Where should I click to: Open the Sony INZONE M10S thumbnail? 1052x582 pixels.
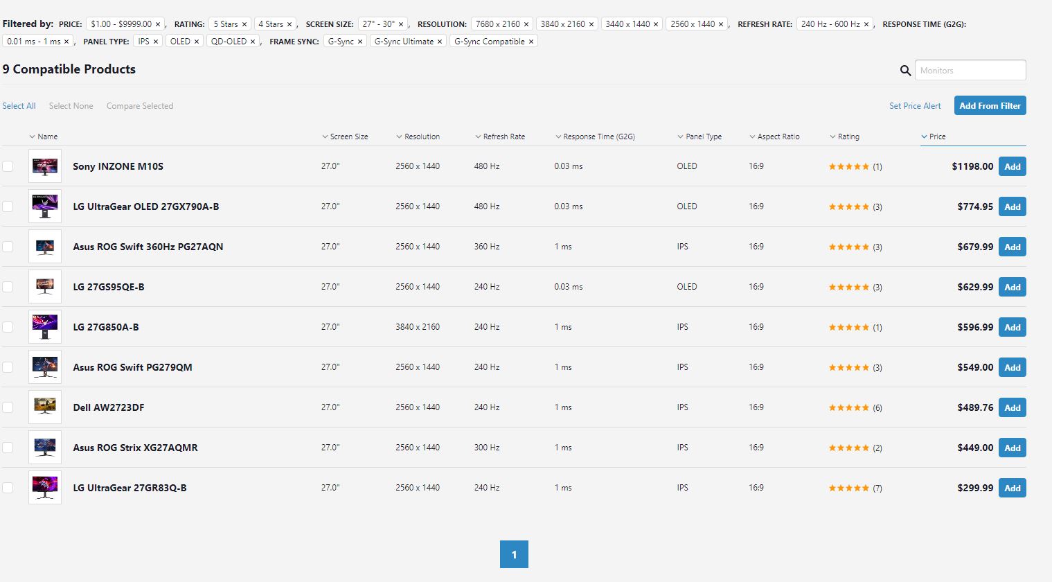(45, 166)
